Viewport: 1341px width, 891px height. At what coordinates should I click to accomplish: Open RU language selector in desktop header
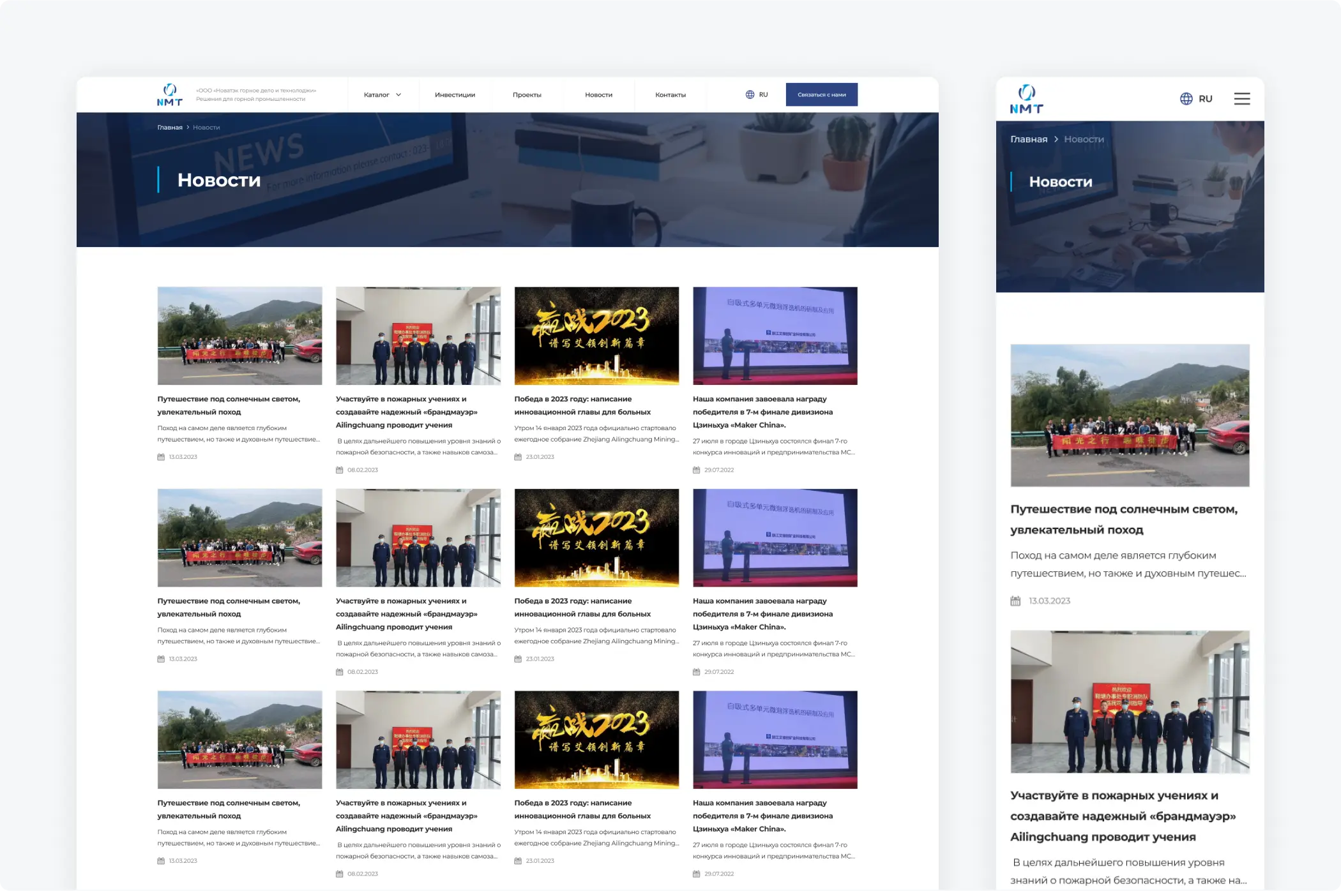coord(763,94)
